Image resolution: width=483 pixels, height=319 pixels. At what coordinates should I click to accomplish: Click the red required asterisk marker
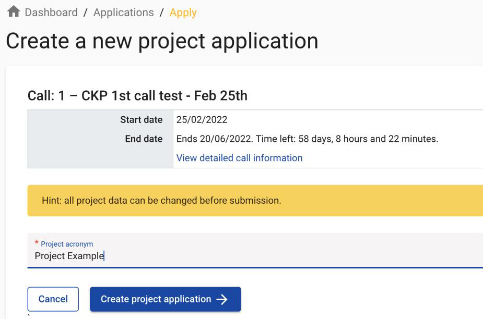[37, 243]
